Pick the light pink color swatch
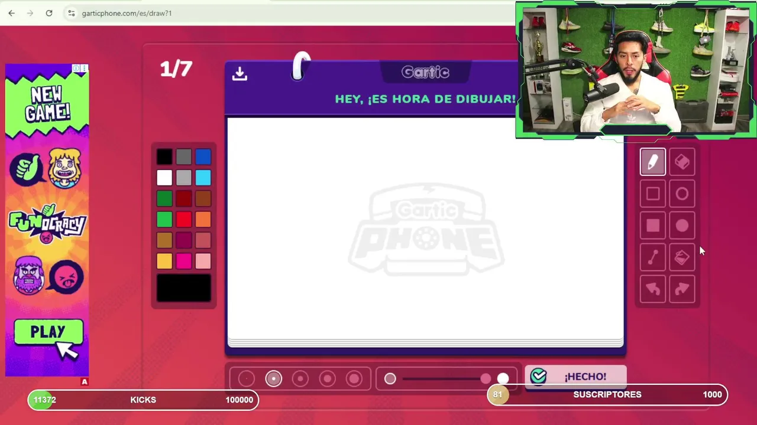The width and height of the screenshot is (757, 425). [203, 261]
